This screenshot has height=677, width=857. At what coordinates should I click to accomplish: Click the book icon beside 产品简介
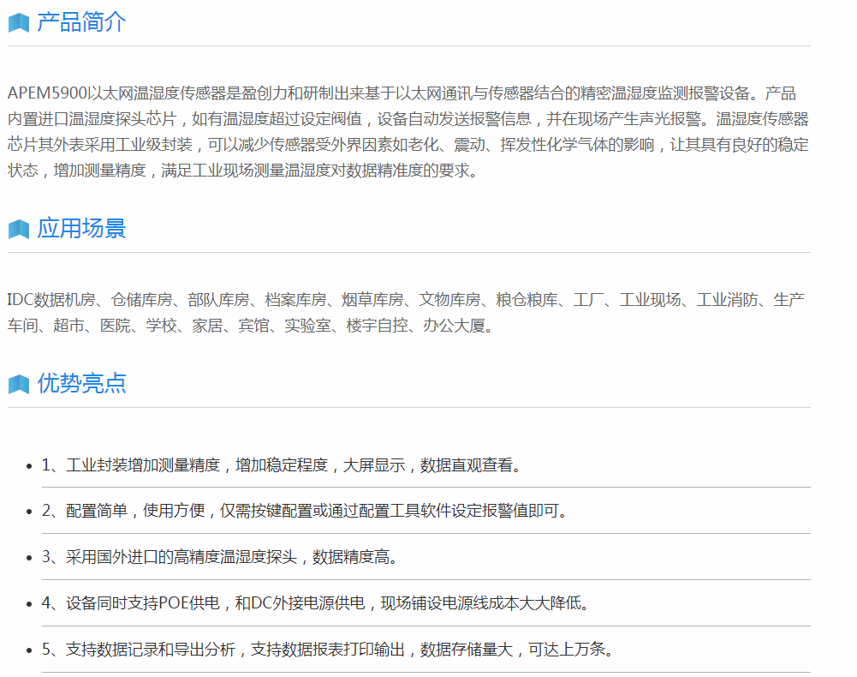19,23
